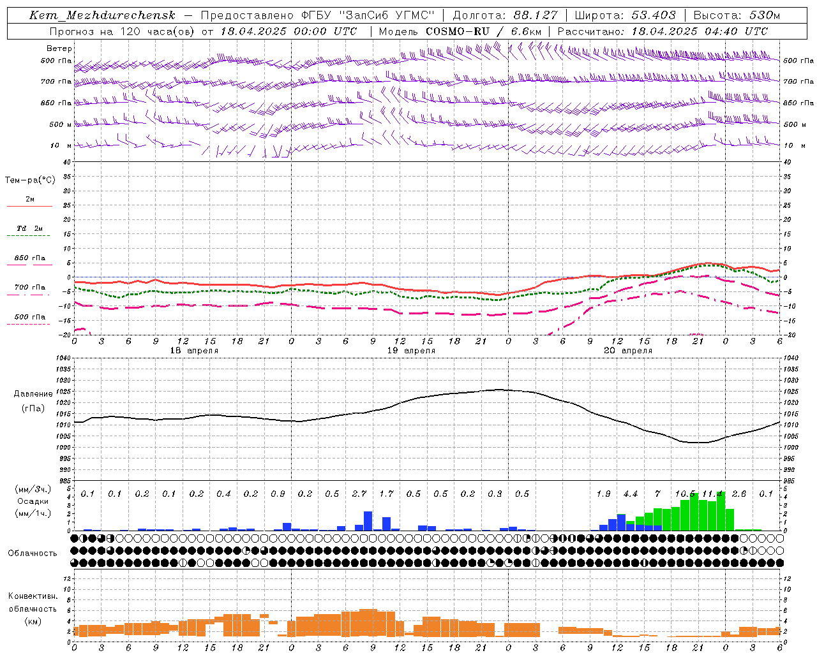
Task: Click the 10.5 precipitation total value
Action: [686, 494]
